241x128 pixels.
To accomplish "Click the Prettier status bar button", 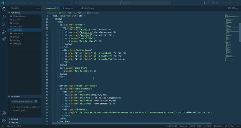I will point(230,126).
